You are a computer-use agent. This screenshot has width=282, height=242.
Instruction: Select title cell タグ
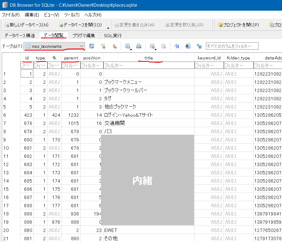149,98
